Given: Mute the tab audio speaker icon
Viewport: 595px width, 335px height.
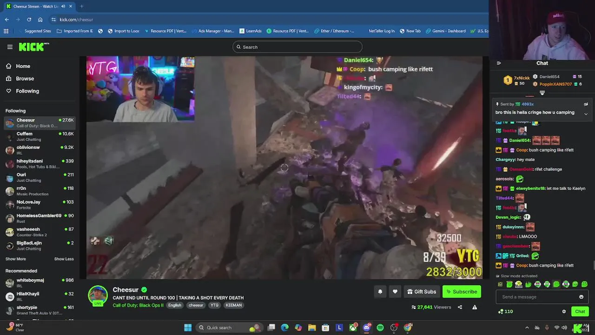Looking at the screenshot, I should point(63,7).
